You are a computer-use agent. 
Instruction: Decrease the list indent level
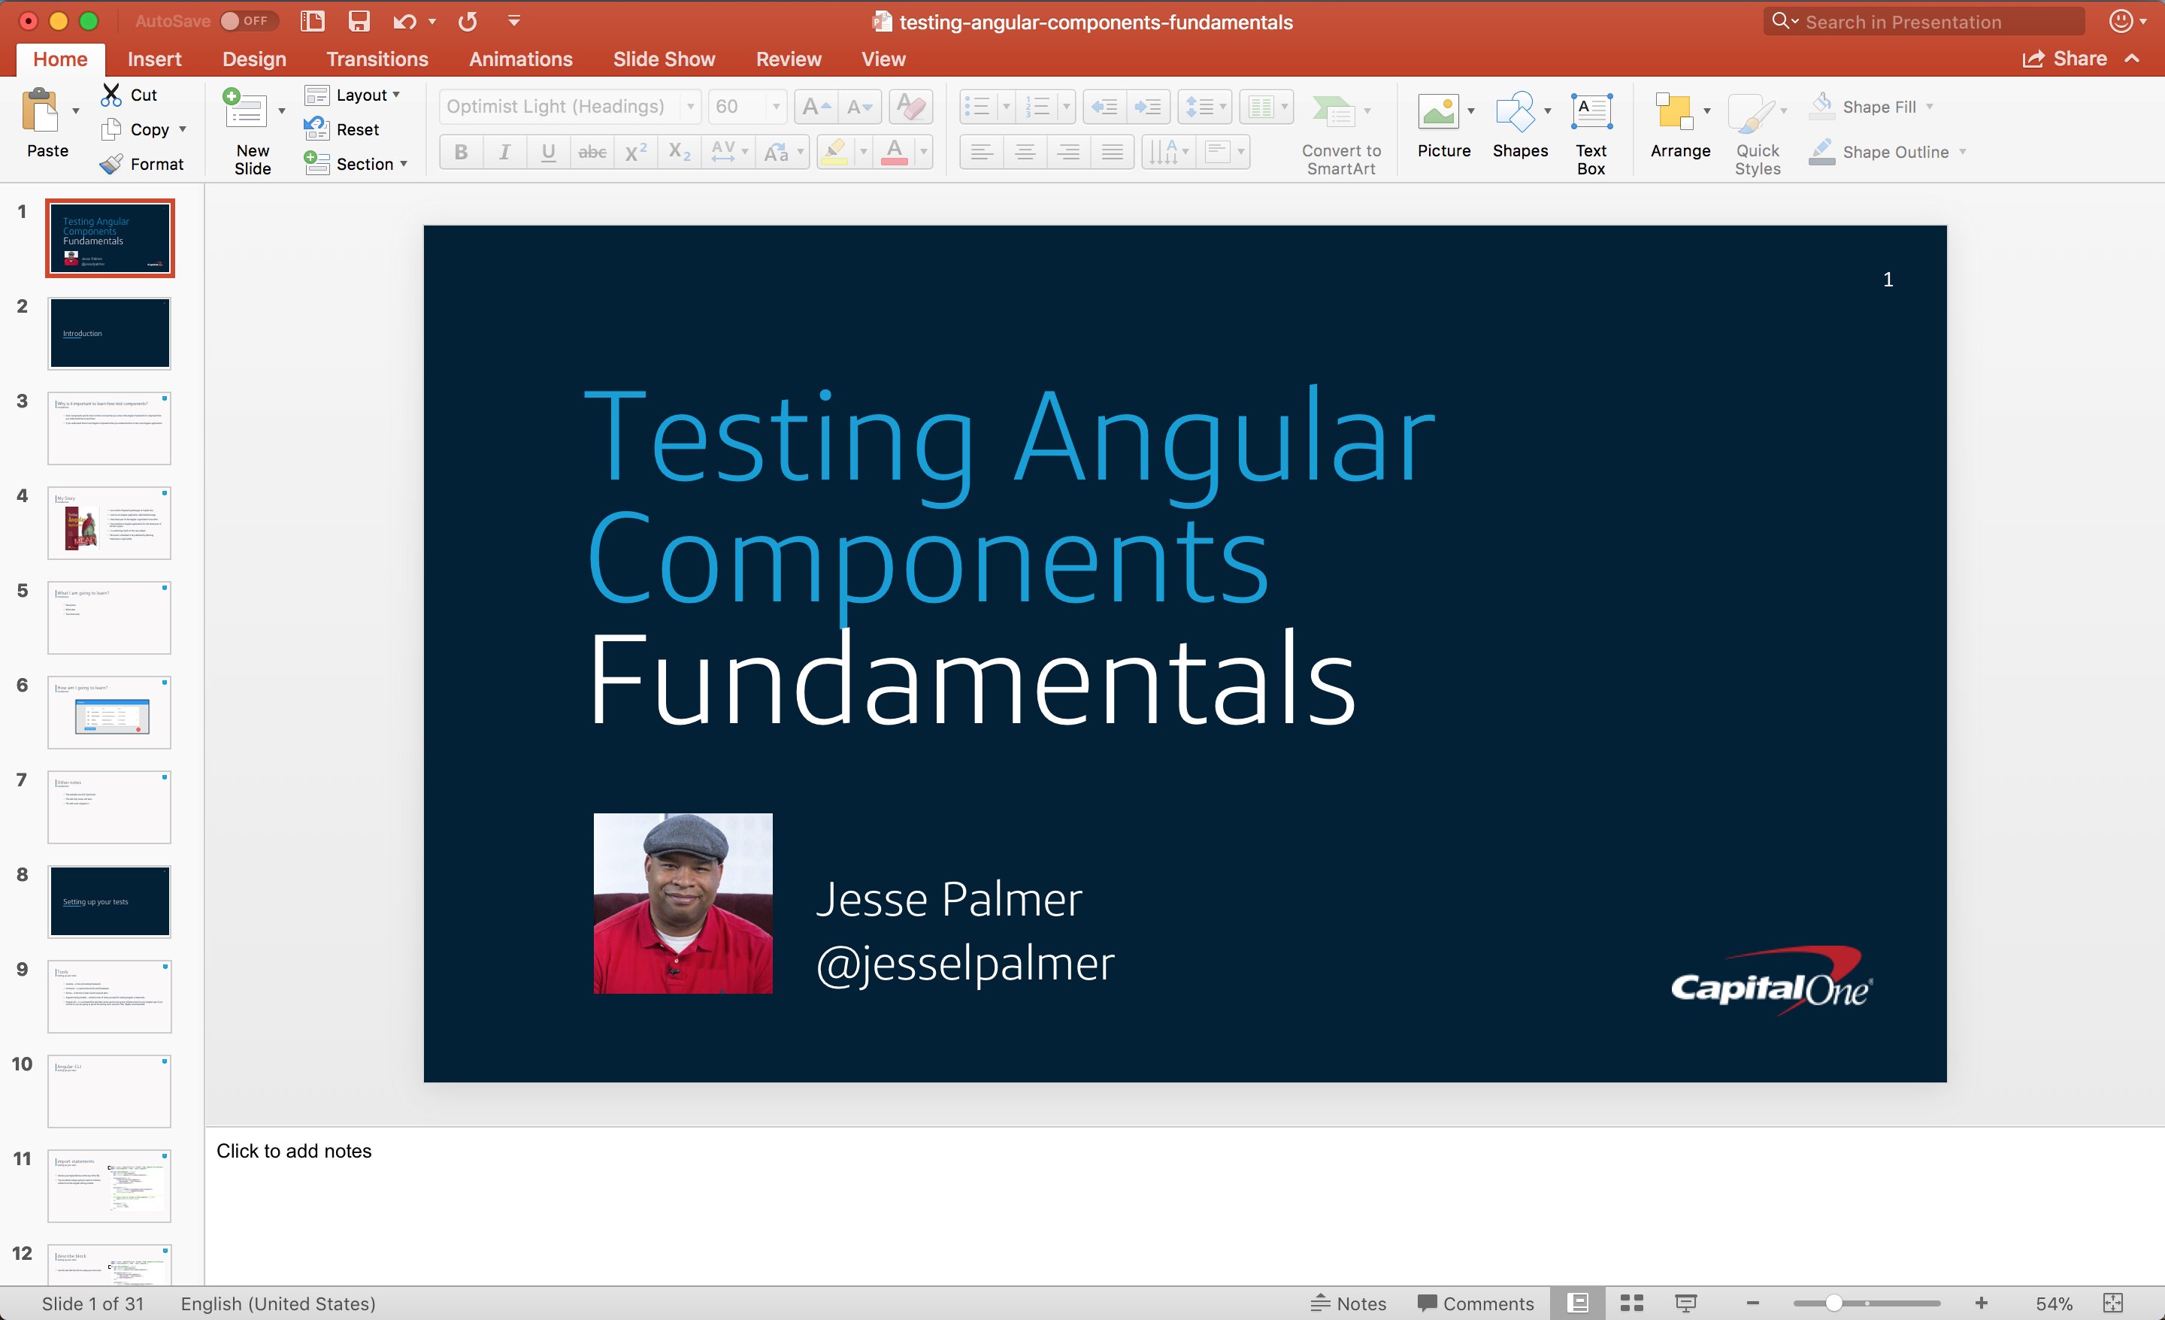pos(1104,106)
